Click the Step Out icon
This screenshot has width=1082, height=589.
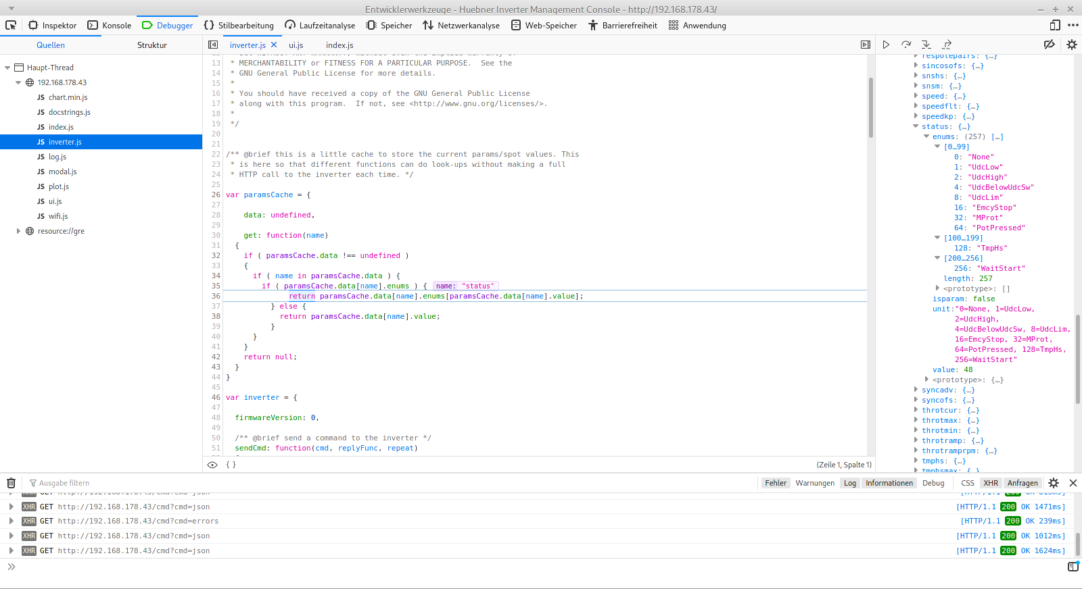pos(947,45)
